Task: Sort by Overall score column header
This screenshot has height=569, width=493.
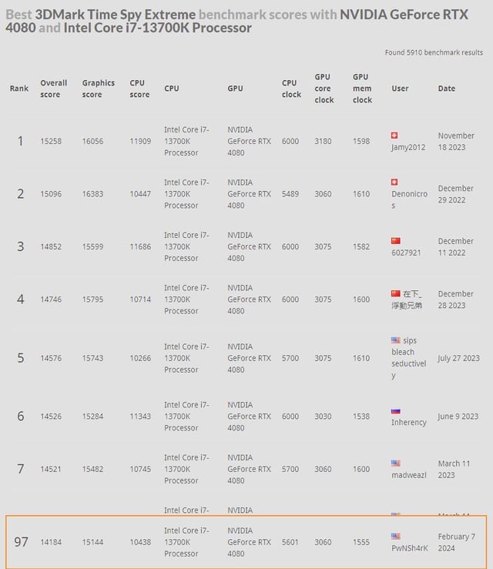Action: pos(54,89)
